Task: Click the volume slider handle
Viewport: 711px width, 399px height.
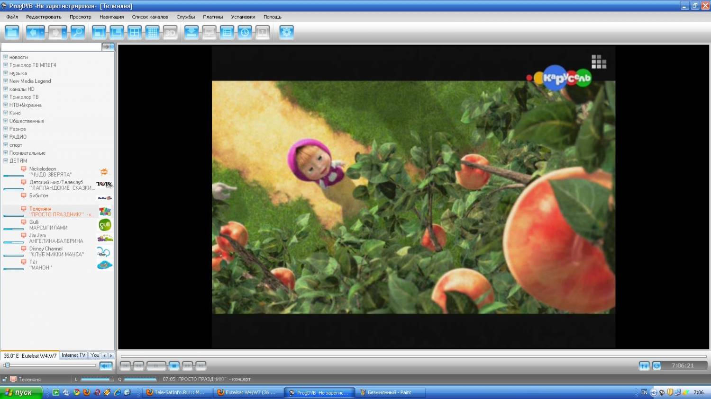Action: pyautogui.click(x=7, y=365)
